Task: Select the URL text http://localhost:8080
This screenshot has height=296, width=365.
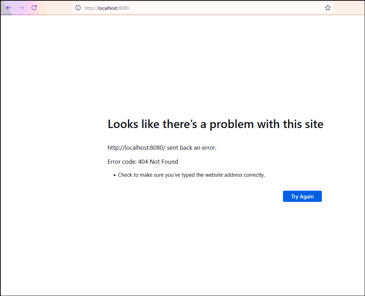Action: 106,8
